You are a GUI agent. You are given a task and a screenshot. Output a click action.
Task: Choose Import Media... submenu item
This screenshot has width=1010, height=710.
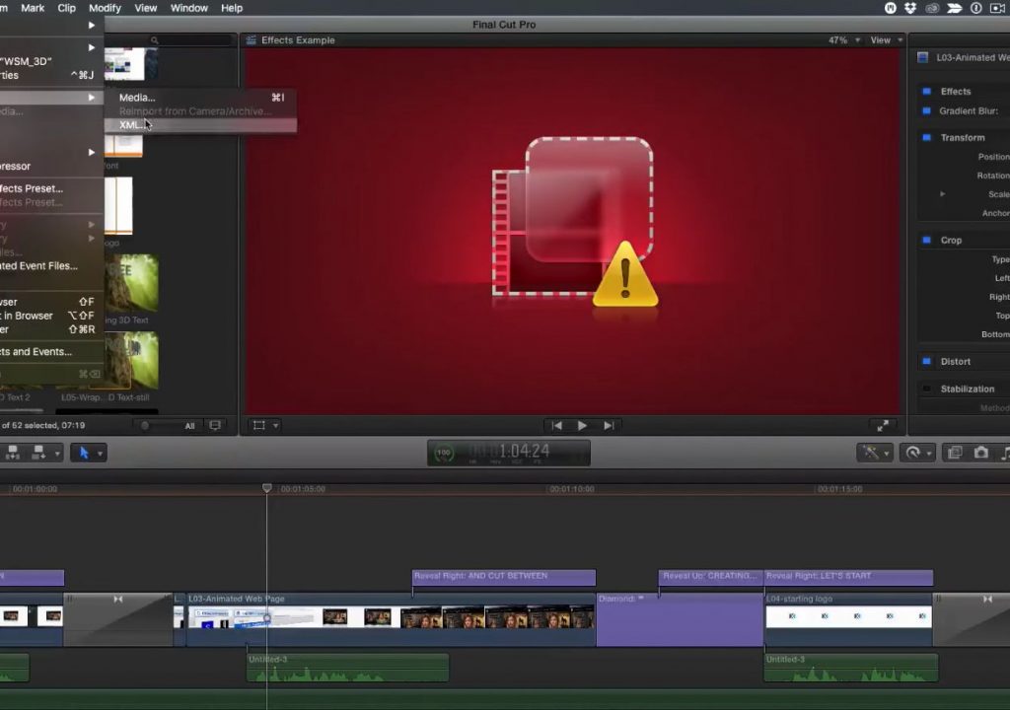pyautogui.click(x=200, y=98)
